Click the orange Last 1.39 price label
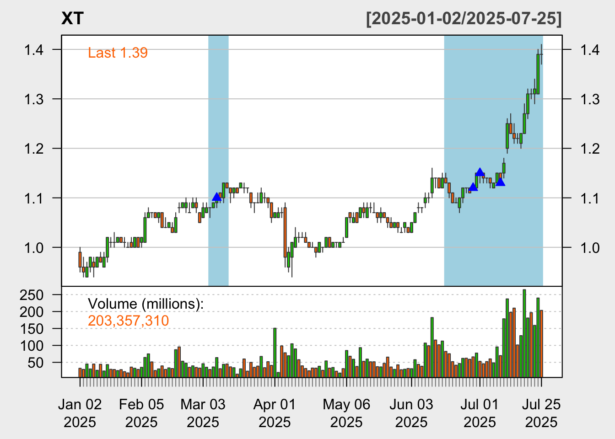 118,53
